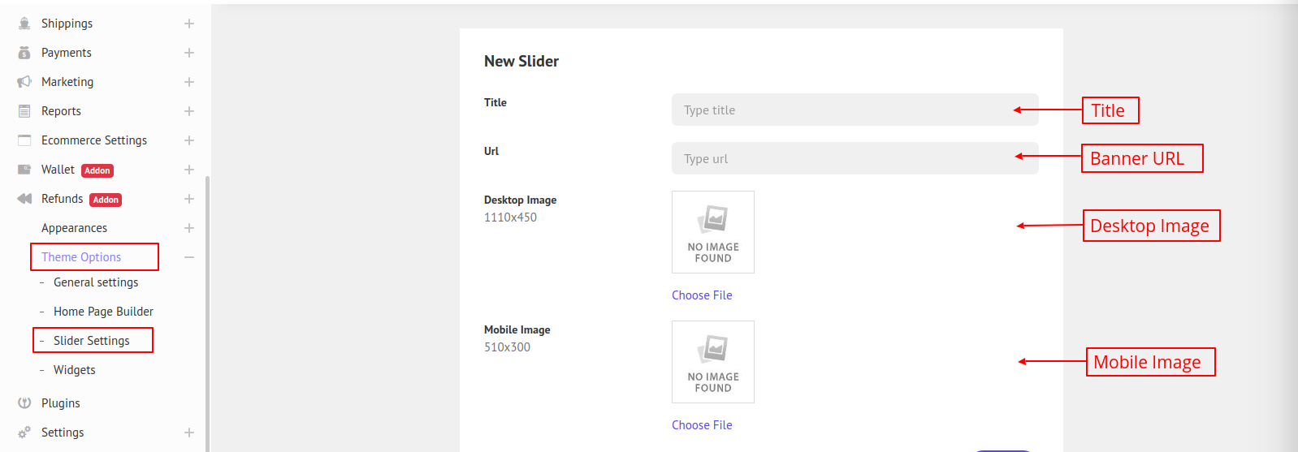Expand the Shippings submenu plus sign

(189, 24)
